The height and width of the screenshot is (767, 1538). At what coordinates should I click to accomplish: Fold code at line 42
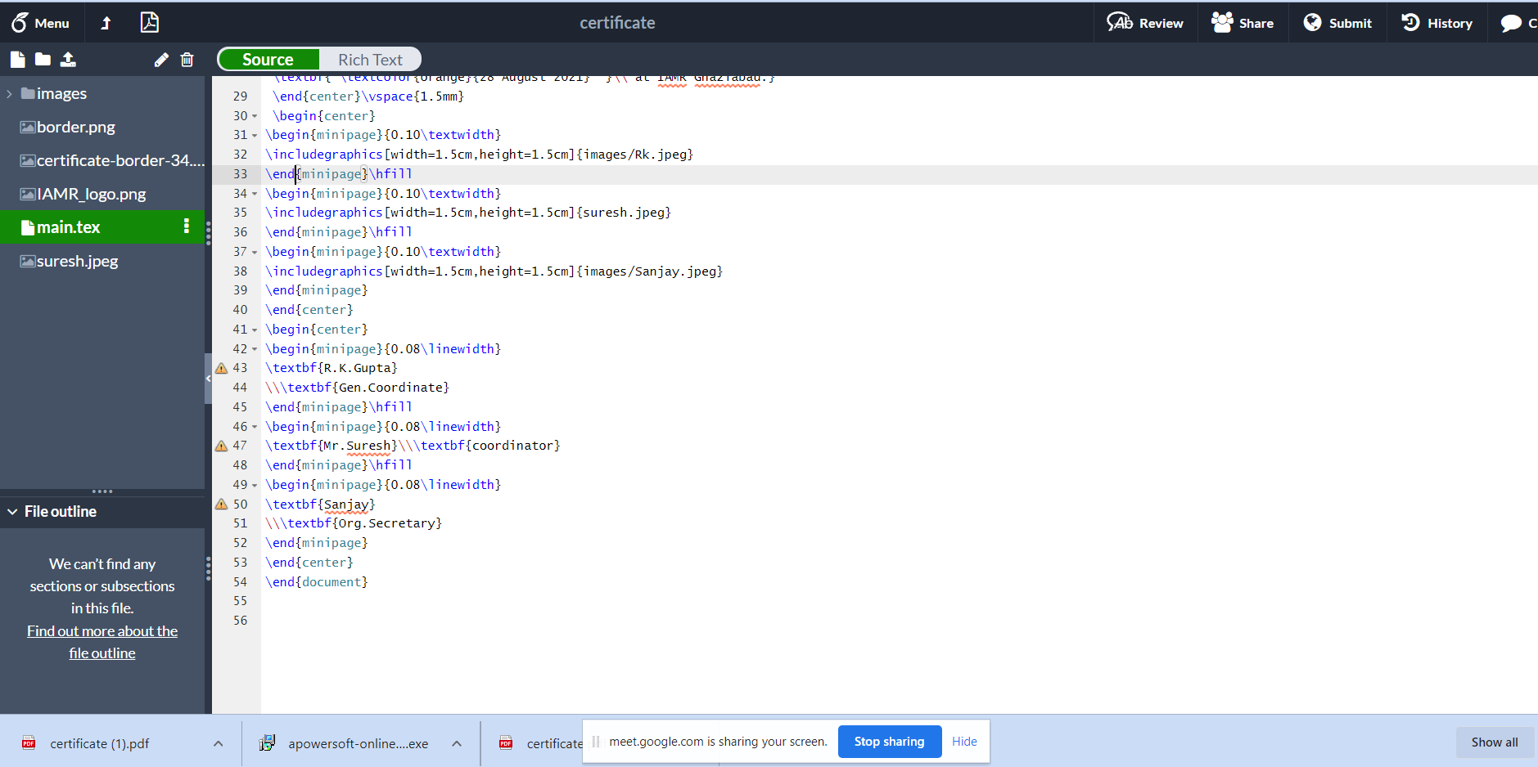(x=255, y=349)
